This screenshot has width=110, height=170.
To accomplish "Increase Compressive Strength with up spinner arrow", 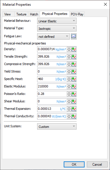I will click(69, 63).
